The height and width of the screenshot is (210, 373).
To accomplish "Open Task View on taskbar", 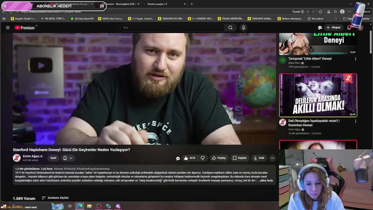I will (x=70, y=206).
